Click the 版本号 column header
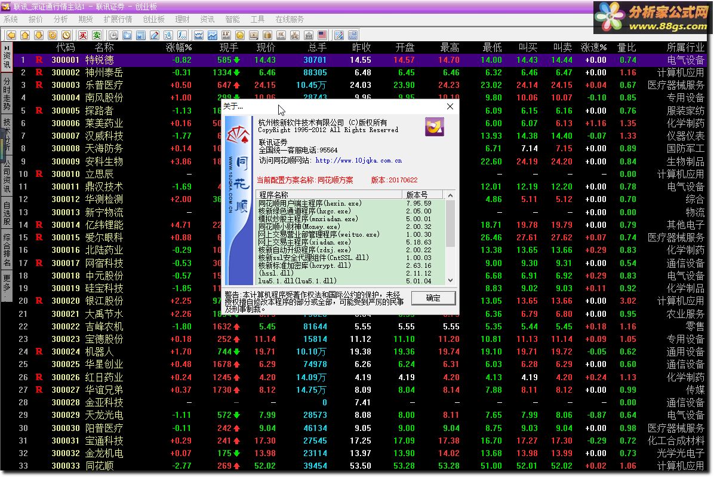Screen dimensions: 714x477 421,195
